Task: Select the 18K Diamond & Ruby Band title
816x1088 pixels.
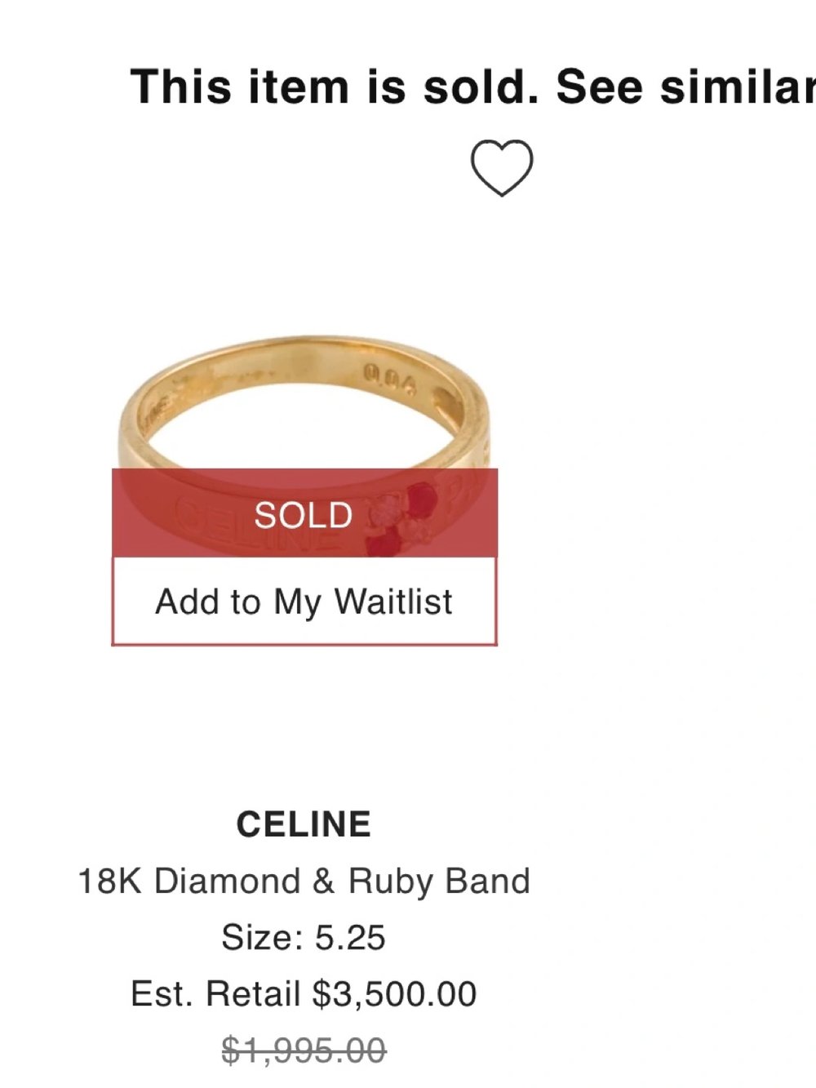Action: coord(304,882)
